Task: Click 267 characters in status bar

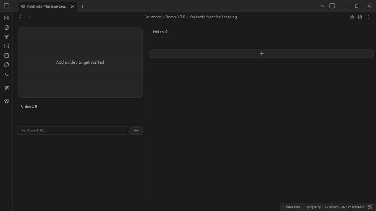Action: pos(353,207)
